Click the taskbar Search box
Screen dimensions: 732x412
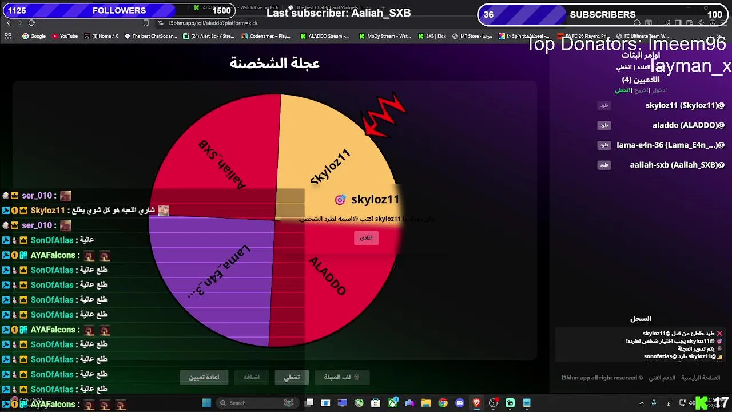(257, 403)
